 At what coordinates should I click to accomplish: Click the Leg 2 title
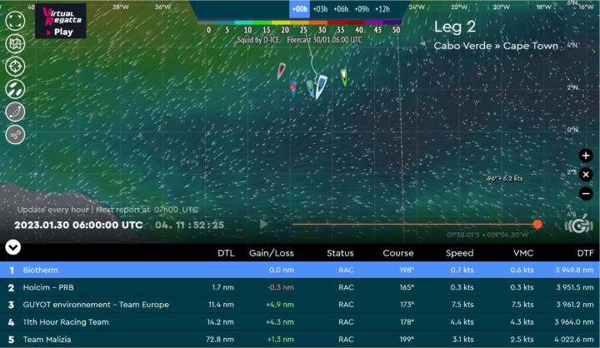tap(455, 27)
